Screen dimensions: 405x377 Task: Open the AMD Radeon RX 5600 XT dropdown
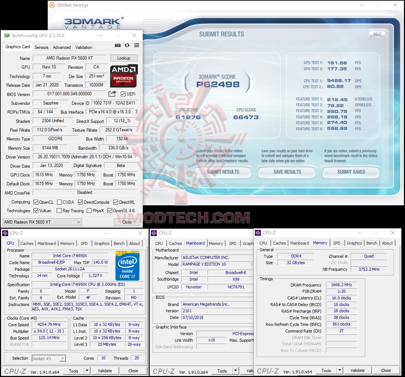(x=42, y=222)
